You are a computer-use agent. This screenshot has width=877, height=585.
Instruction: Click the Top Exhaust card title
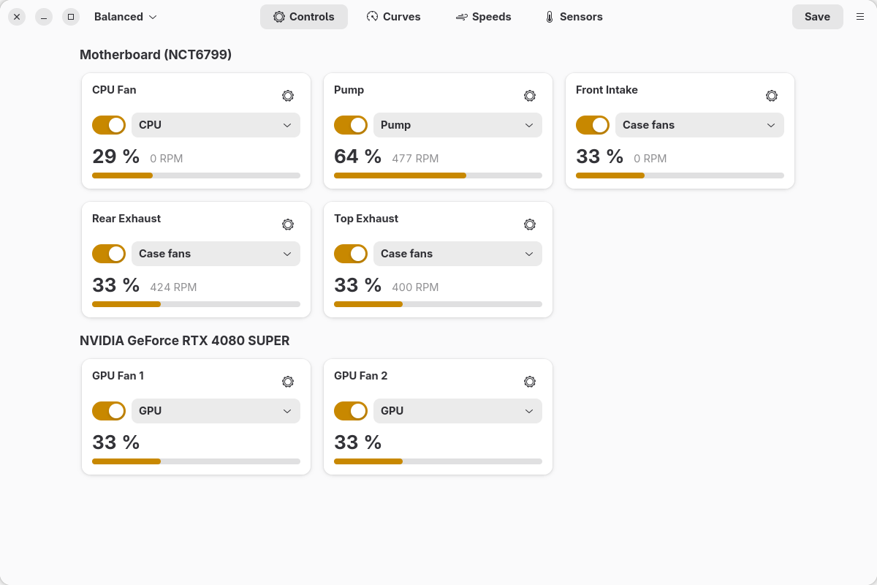pos(366,219)
